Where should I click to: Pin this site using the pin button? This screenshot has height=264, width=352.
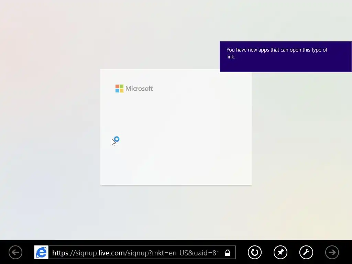(x=280, y=252)
